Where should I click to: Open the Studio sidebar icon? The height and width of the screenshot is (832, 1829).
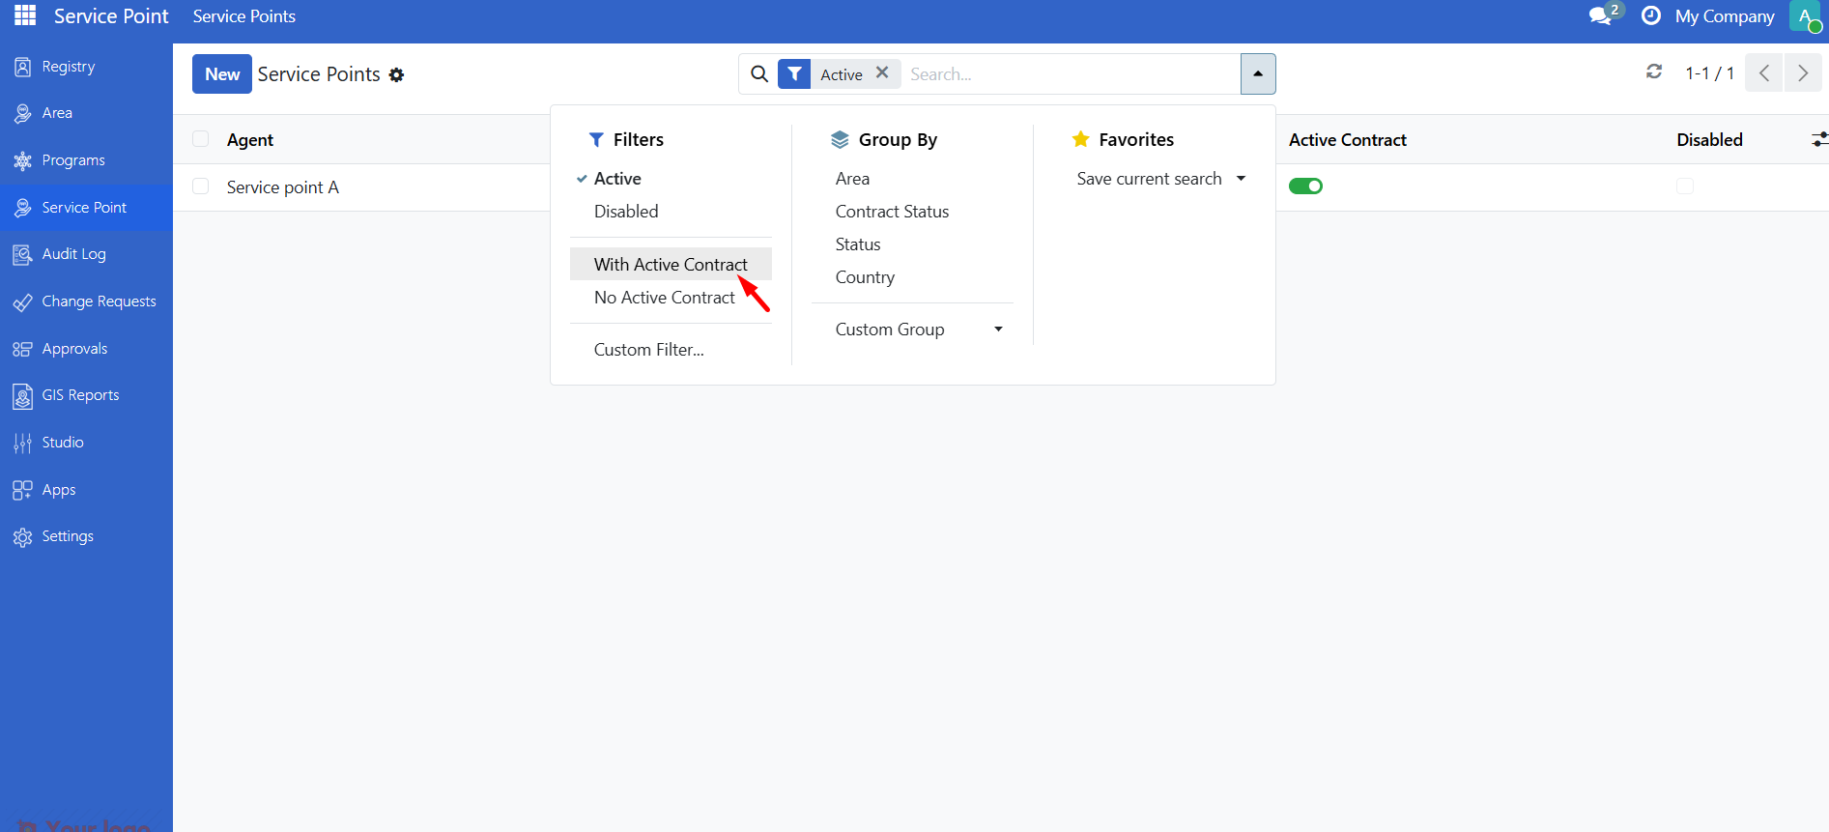pyautogui.click(x=22, y=443)
